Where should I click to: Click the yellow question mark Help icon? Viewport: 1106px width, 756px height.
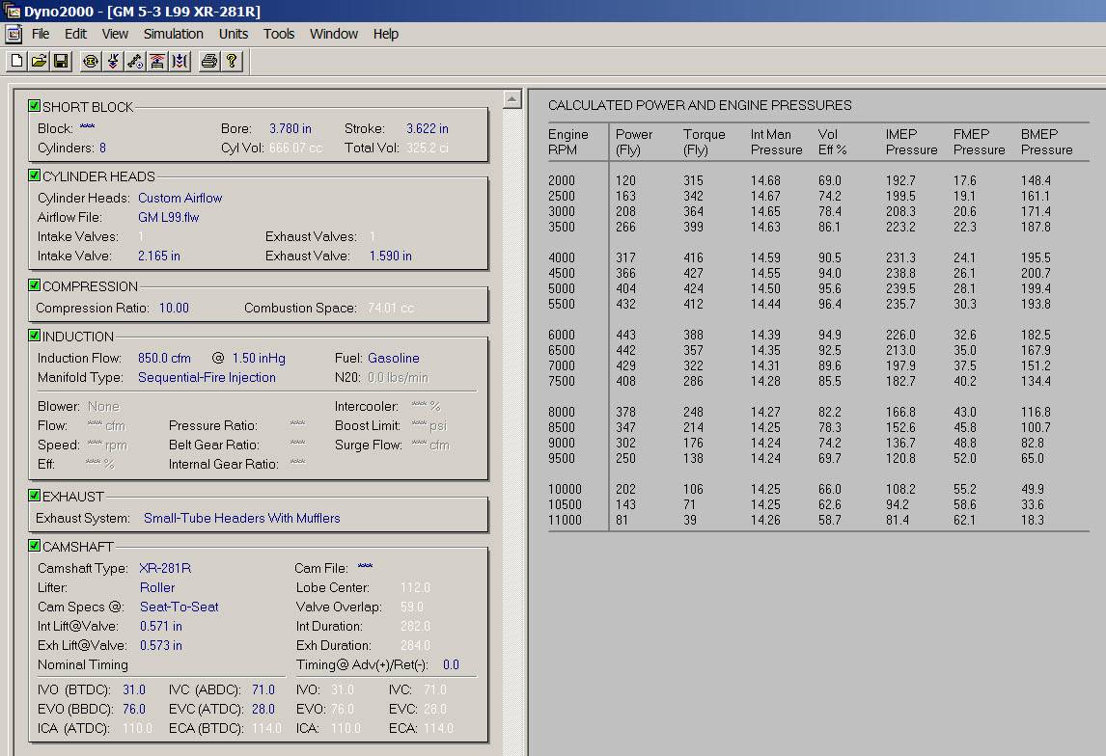tap(232, 62)
